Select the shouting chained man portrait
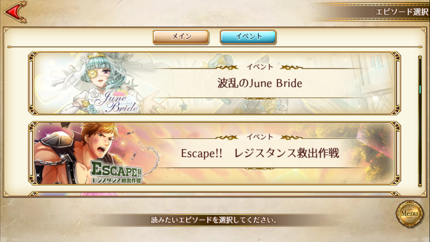Viewport: 430px width, 242px height. [82, 153]
